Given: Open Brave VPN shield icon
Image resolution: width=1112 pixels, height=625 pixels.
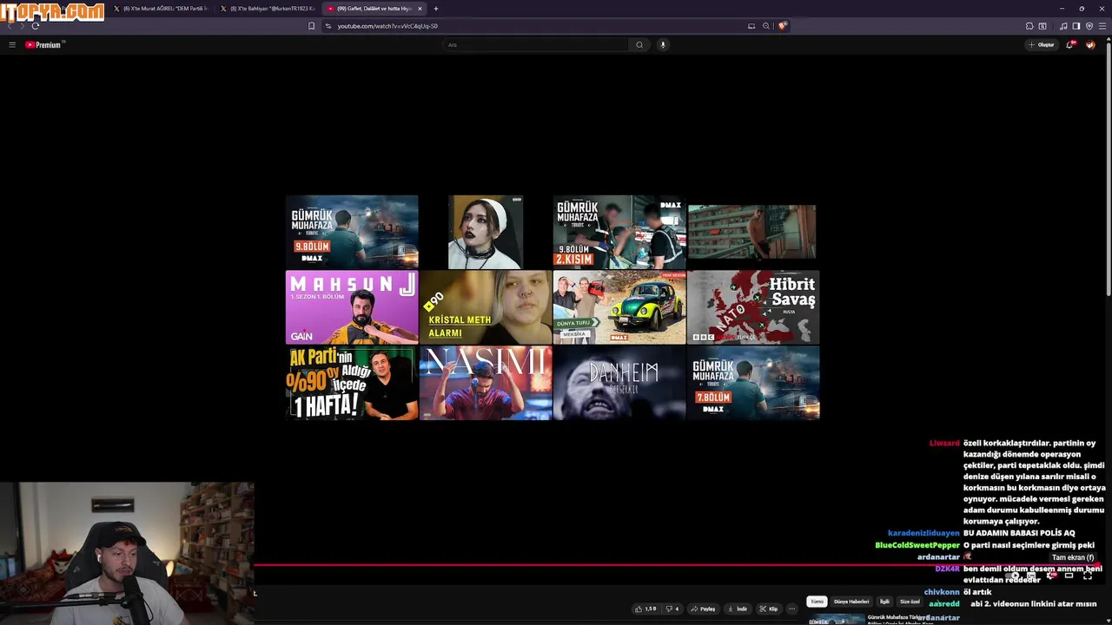Looking at the screenshot, I should click(x=1089, y=26).
